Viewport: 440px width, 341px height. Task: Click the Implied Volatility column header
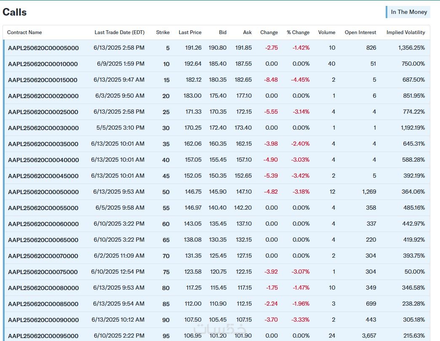[x=405, y=32]
